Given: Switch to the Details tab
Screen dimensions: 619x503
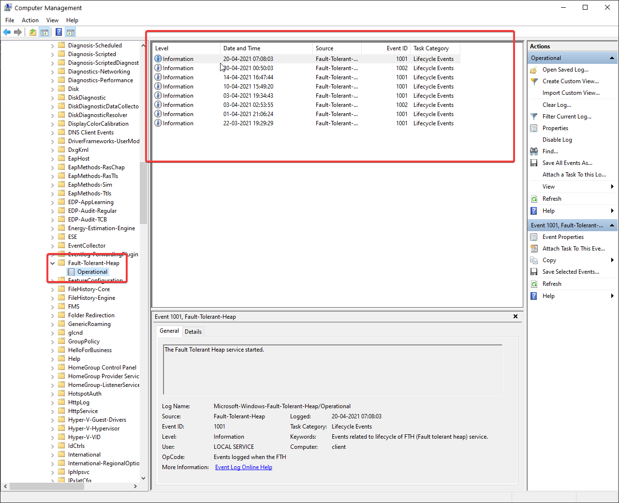Looking at the screenshot, I should click(x=193, y=332).
